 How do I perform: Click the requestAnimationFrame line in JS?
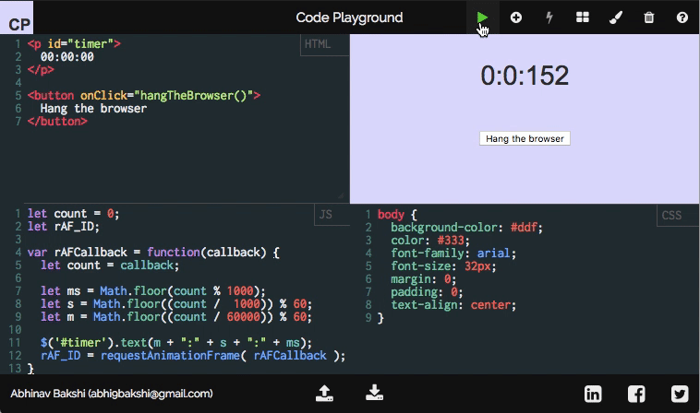[193, 356]
